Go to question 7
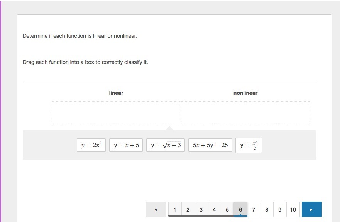Screen dimensions: 340x222 pos(254,209)
